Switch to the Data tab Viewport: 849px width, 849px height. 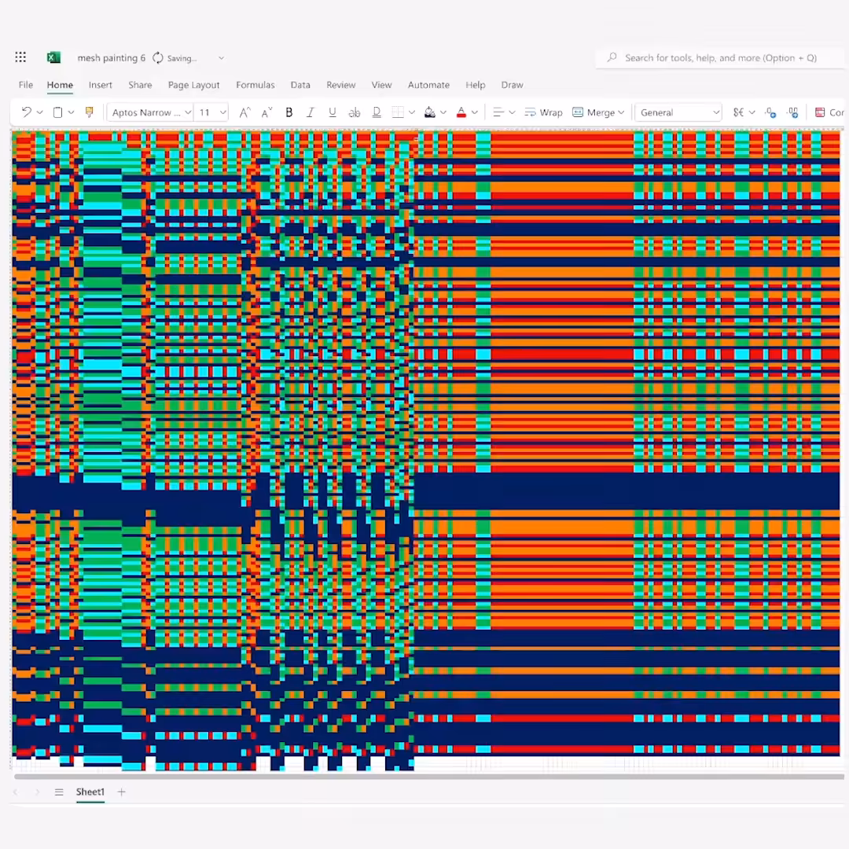(300, 85)
